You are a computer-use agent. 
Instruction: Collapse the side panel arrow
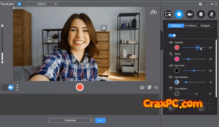tap(162, 40)
